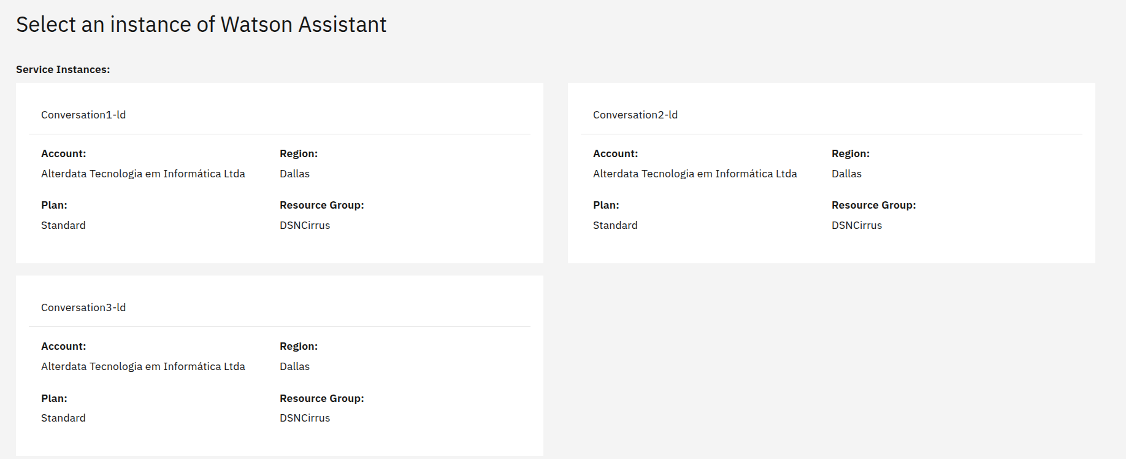Click the Select an instance of Watson Assistant heading
Image resolution: width=1126 pixels, height=459 pixels.
click(x=201, y=25)
